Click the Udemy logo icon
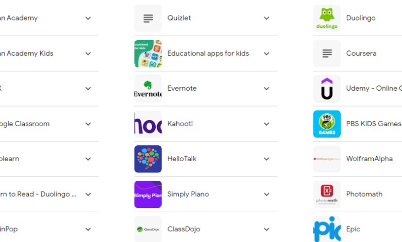The height and width of the screenshot is (242, 402). click(327, 89)
